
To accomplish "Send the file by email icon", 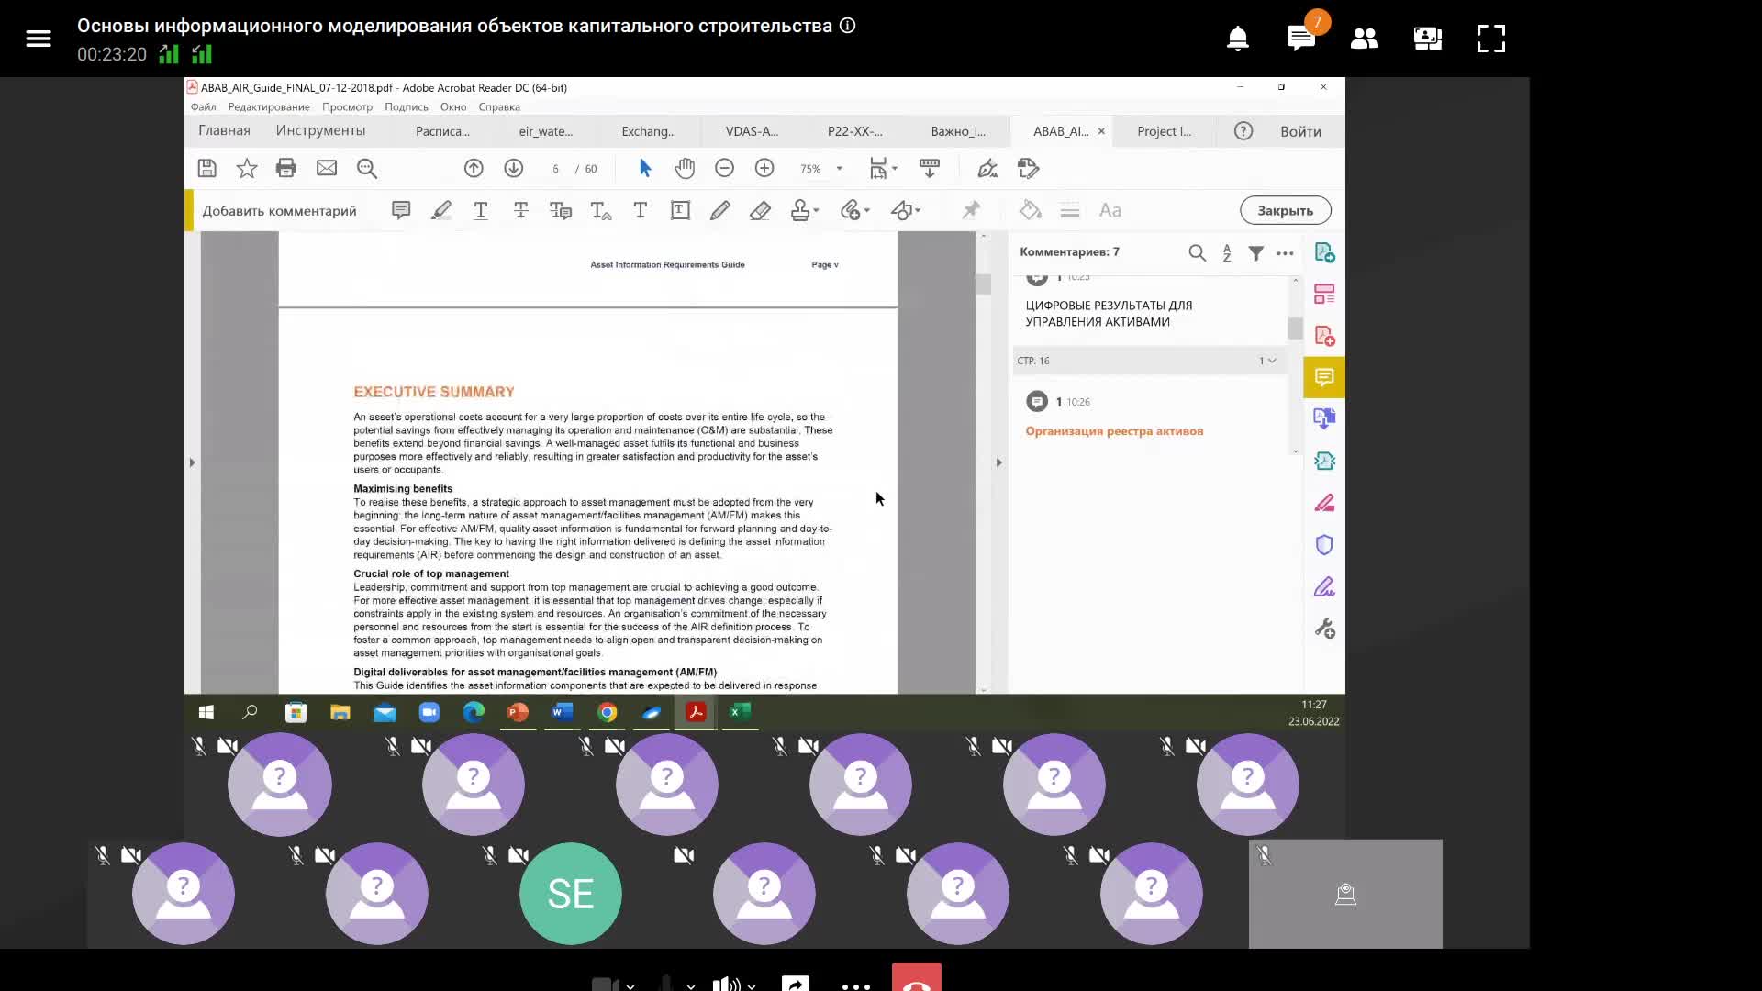I will (327, 168).
